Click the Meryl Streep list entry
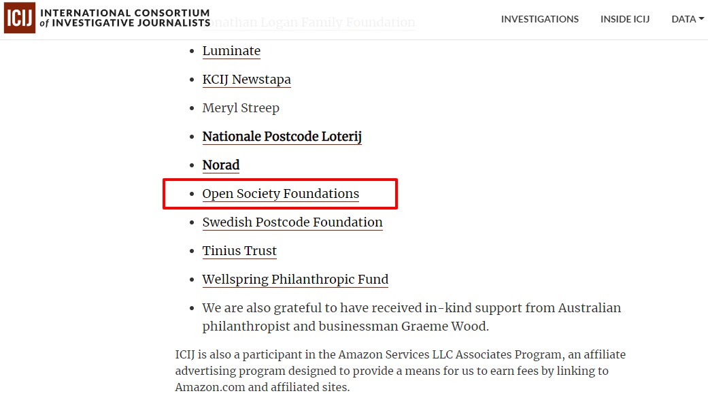The width and height of the screenshot is (708, 402). click(241, 108)
